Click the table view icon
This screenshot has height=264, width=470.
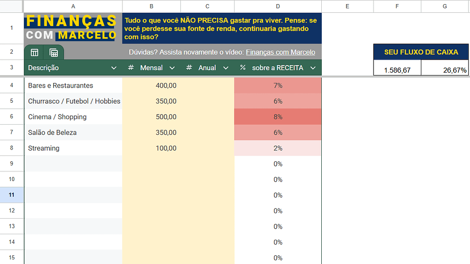(34, 52)
